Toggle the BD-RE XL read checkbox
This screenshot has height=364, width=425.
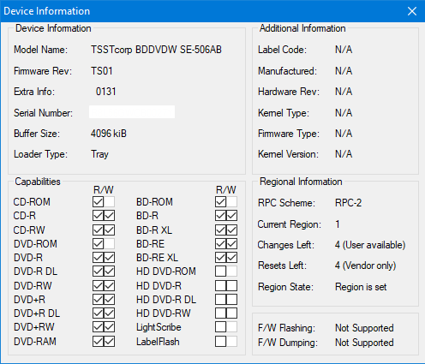pos(220,258)
